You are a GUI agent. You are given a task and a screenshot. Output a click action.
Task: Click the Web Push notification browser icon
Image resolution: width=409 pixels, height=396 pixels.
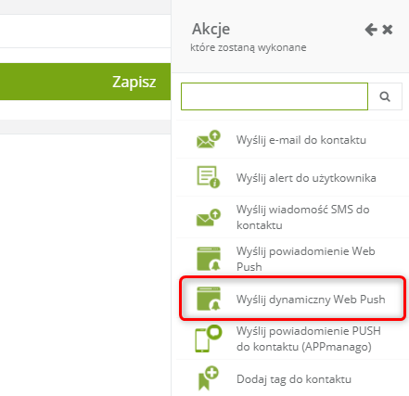[x=209, y=259]
